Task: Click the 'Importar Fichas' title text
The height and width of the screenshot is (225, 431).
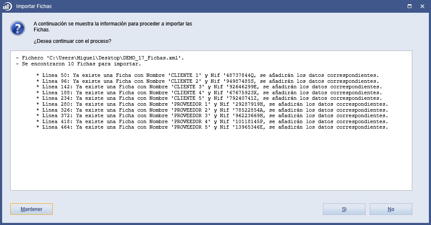Action: (x=34, y=6)
